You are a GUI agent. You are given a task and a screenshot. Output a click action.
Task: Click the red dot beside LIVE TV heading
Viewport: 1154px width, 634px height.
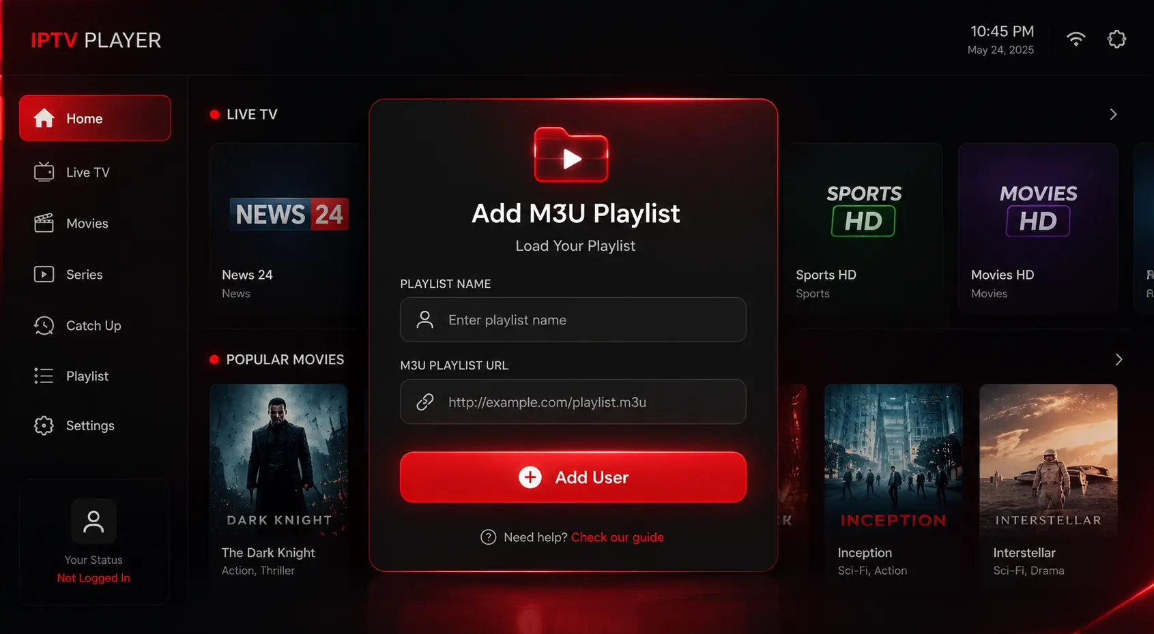215,115
